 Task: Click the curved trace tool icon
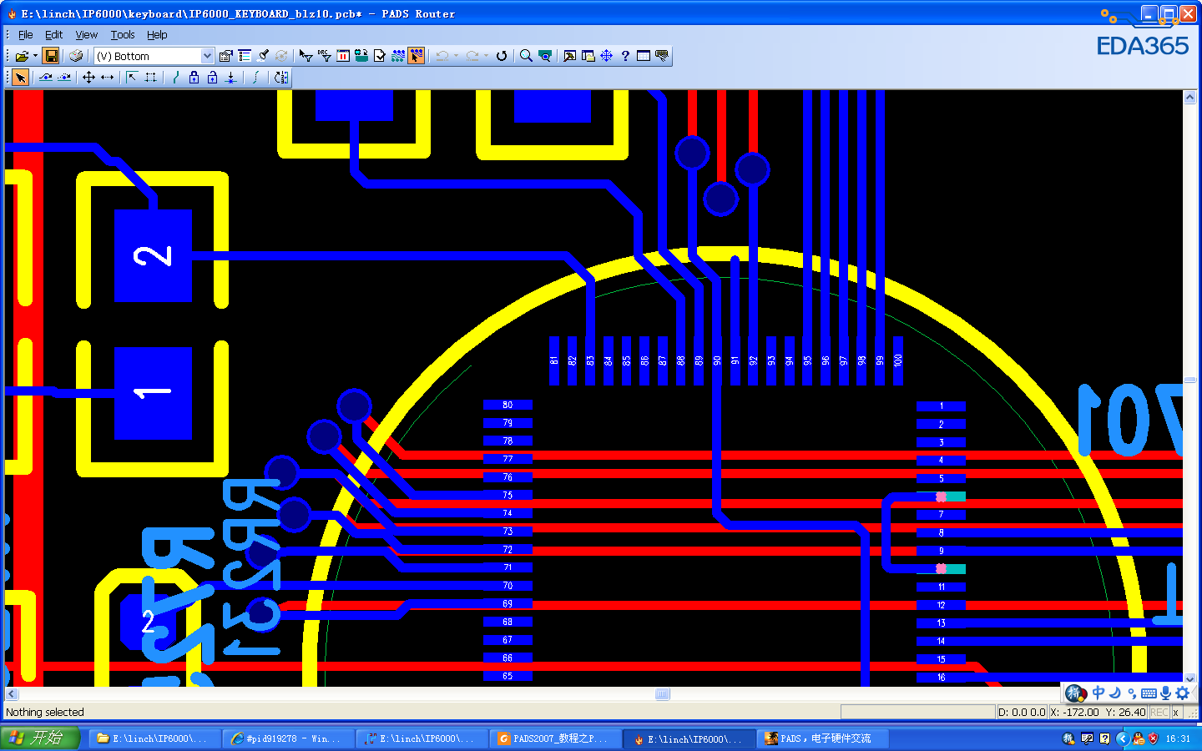tap(256, 78)
